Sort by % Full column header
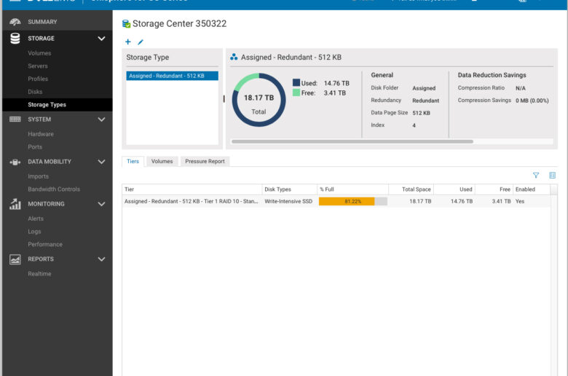The image size is (568, 376). coord(352,189)
